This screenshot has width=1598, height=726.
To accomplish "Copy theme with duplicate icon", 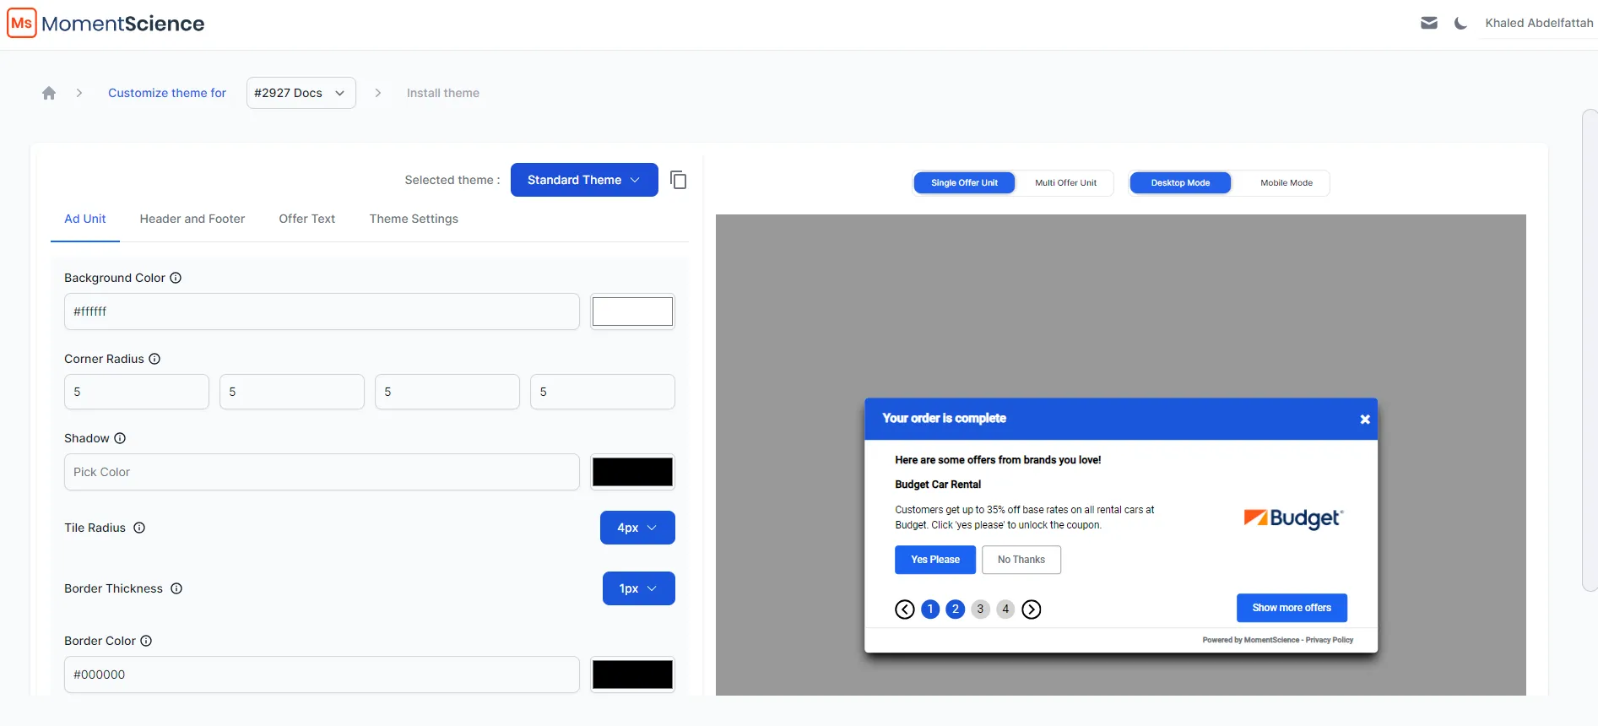I will [678, 180].
